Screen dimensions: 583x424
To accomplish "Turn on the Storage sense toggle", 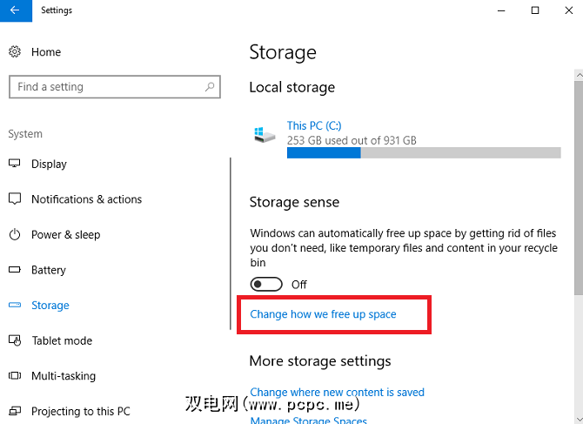I will (x=266, y=285).
